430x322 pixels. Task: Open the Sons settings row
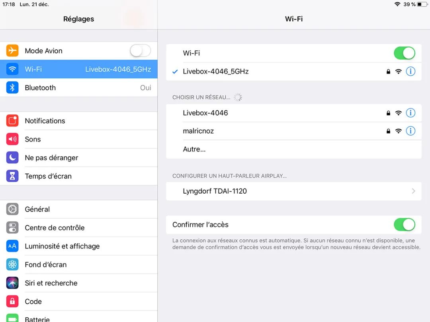tap(33, 139)
